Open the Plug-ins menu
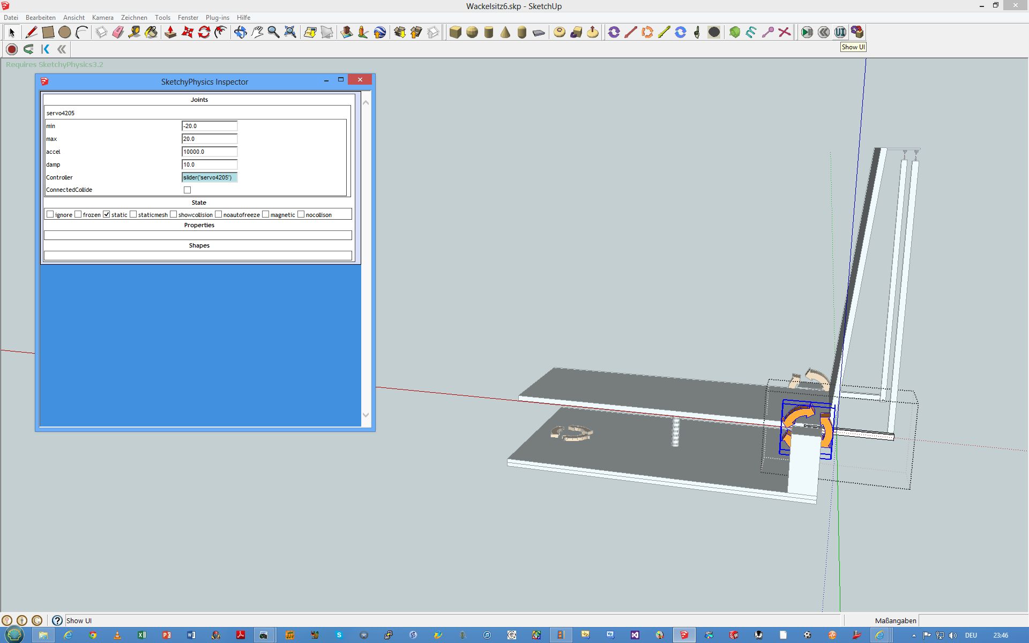 click(x=217, y=18)
